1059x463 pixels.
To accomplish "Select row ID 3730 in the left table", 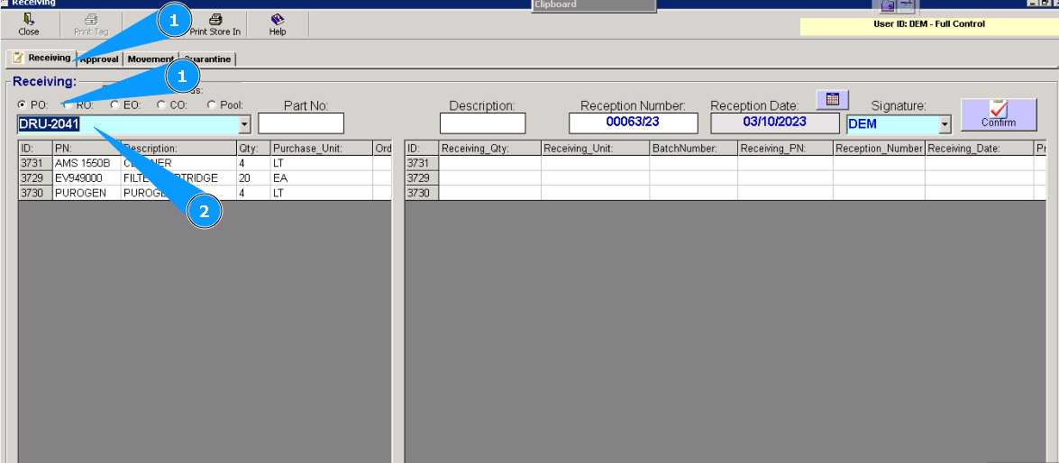I will pos(35,193).
